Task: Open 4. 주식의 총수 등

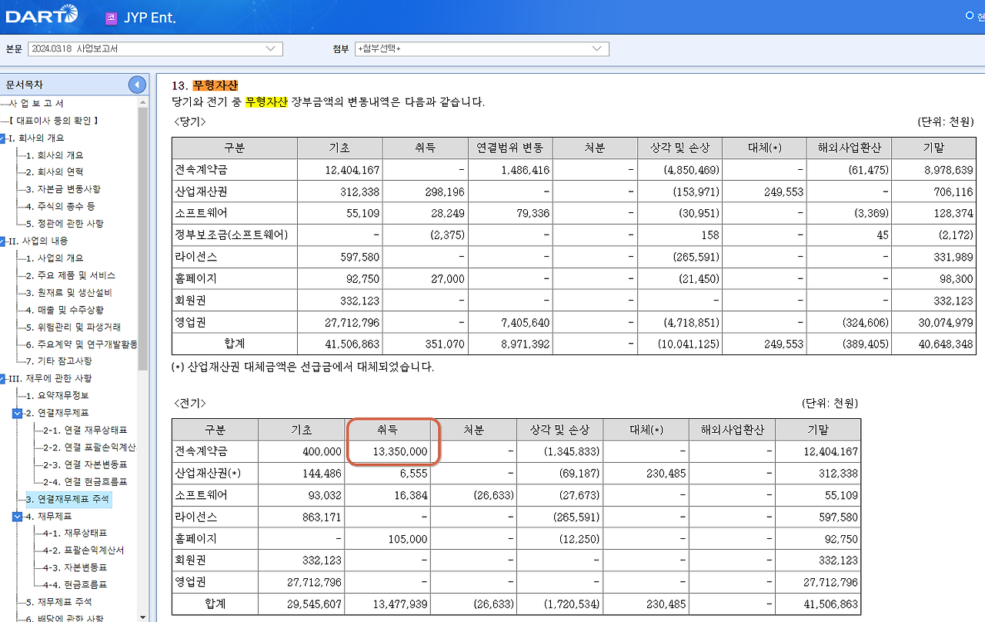Action: pos(61,207)
